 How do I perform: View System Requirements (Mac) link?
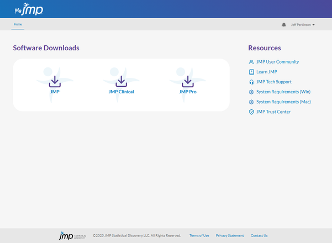click(283, 102)
